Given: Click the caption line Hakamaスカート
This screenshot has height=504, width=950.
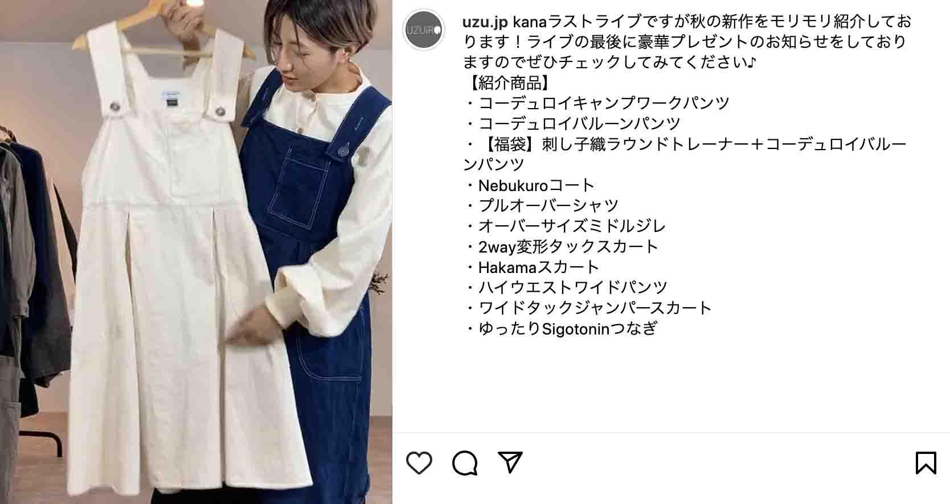Looking at the screenshot, I should 539,267.
